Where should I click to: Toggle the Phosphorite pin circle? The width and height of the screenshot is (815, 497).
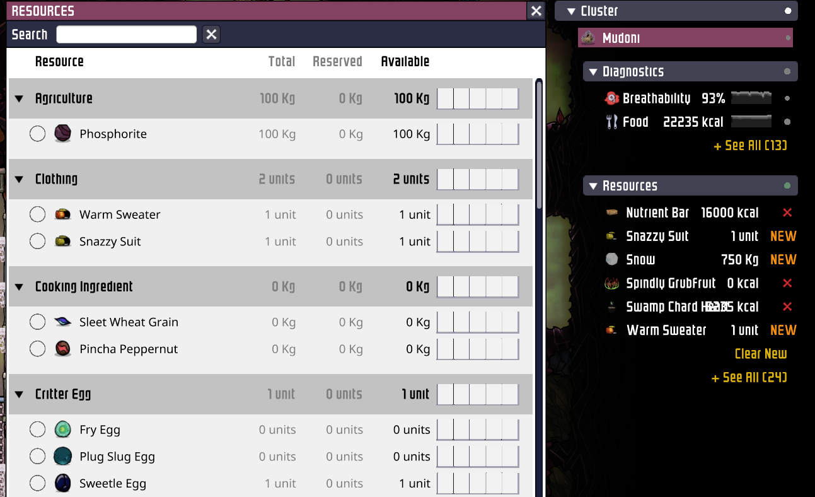pos(38,134)
